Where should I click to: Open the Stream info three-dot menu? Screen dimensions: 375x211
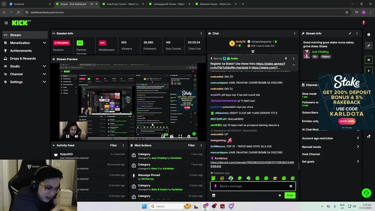[357, 33]
